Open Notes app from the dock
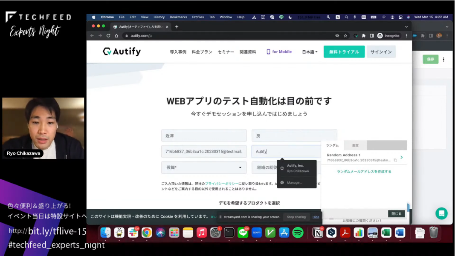Image resolution: width=455 pixels, height=256 pixels. (188, 233)
